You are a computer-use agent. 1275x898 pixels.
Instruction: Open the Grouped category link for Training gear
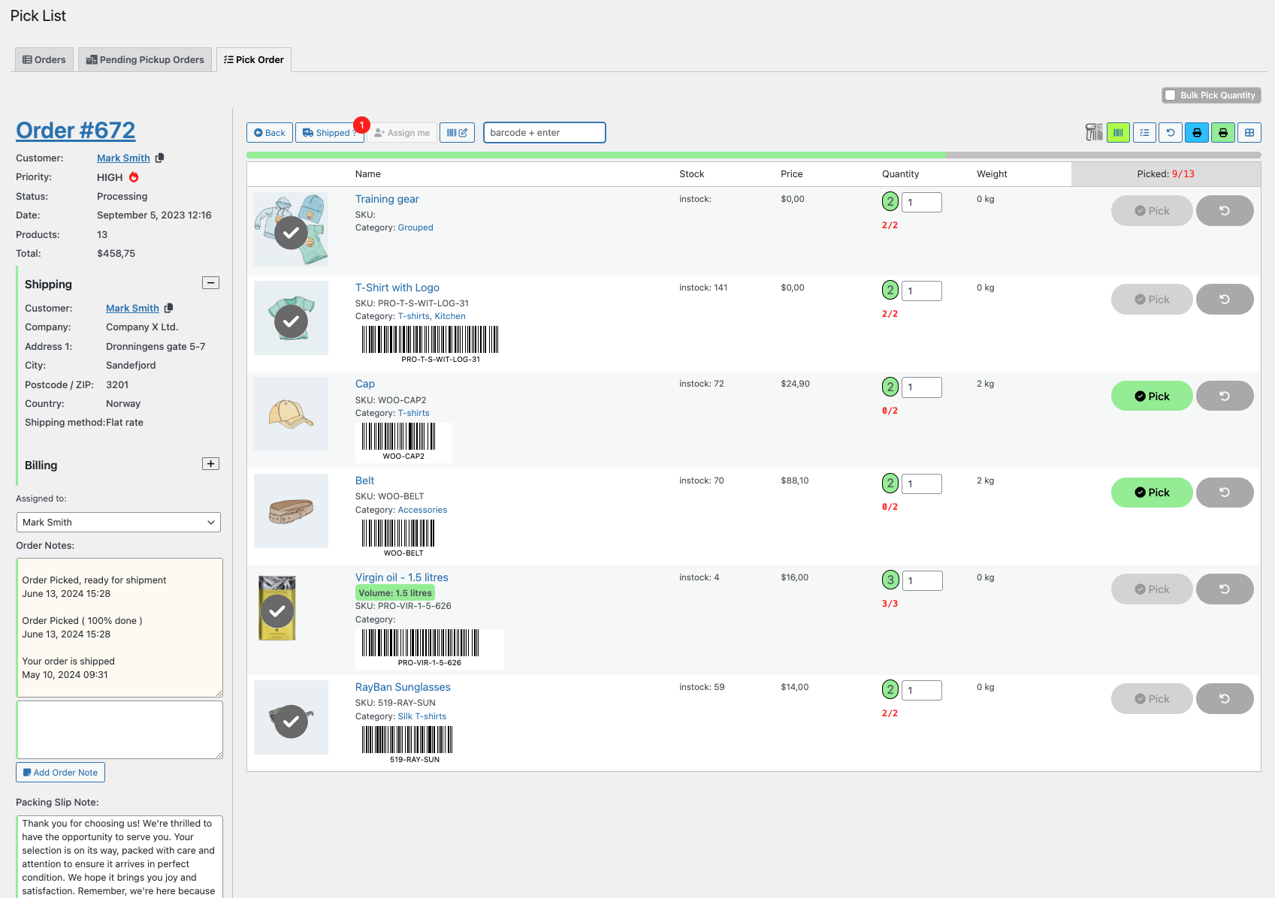point(415,227)
